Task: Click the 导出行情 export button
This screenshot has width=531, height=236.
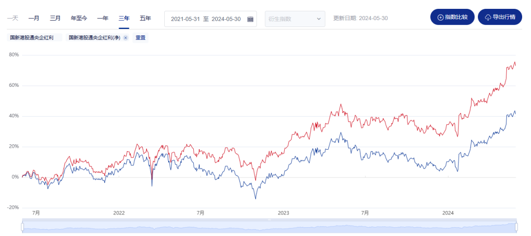Action: (500, 17)
